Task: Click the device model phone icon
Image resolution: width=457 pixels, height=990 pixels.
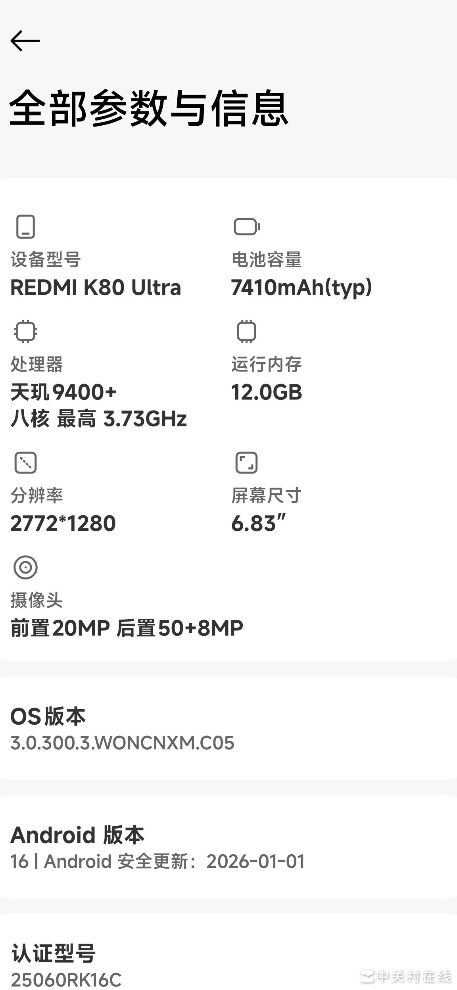Action: click(25, 226)
